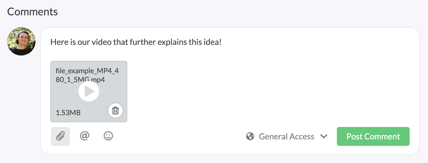
Task: Post the comment with green button
Action: (x=373, y=136)
